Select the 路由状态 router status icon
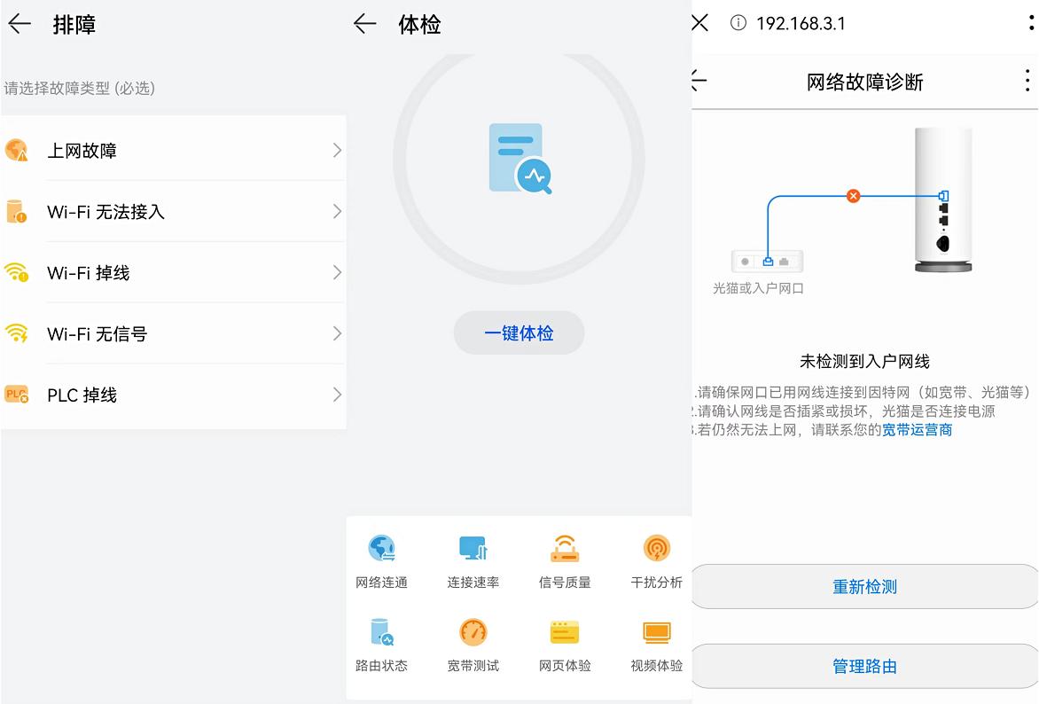Image resolution: width=1039 pixels, height=704 pixels. tap(380, 632)
